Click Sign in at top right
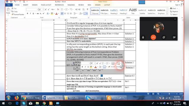Image resolution: width=189 pixels, height=106 pixels. coord(177,5)
